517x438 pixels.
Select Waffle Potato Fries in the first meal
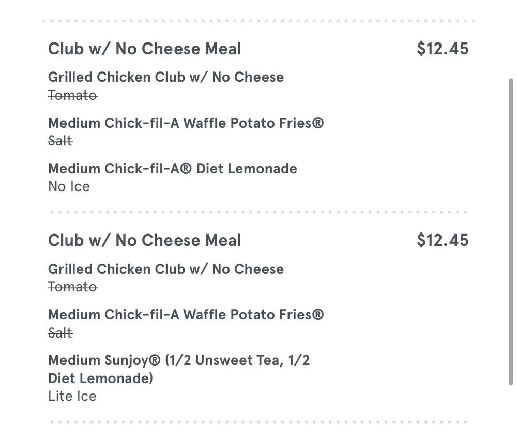click(x=186, y=123)
